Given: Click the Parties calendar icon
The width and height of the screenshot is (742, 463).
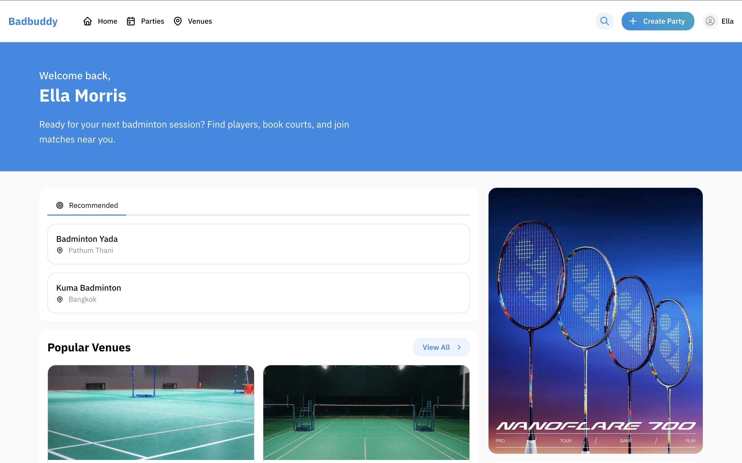Looking at the screenshot, I should pos(131,21).
